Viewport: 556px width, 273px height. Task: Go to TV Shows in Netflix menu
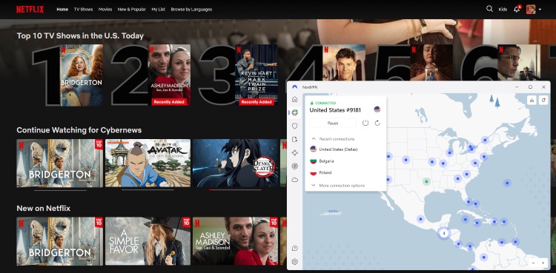pos(83,10)
